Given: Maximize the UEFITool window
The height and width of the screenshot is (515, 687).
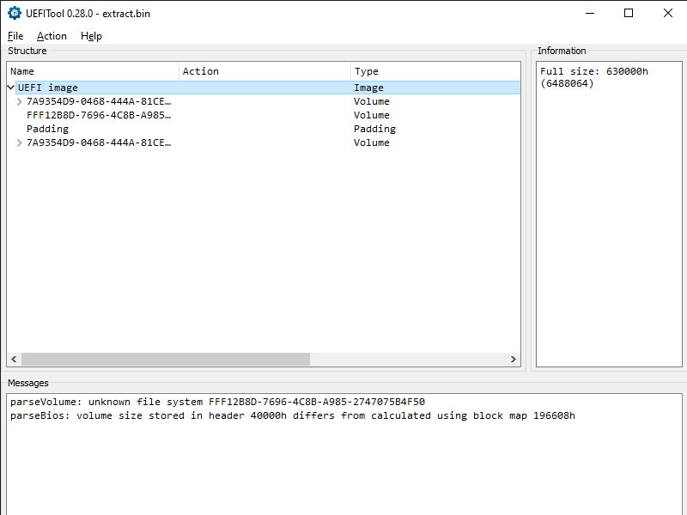Looking at the screenshot, I should 629,13.
